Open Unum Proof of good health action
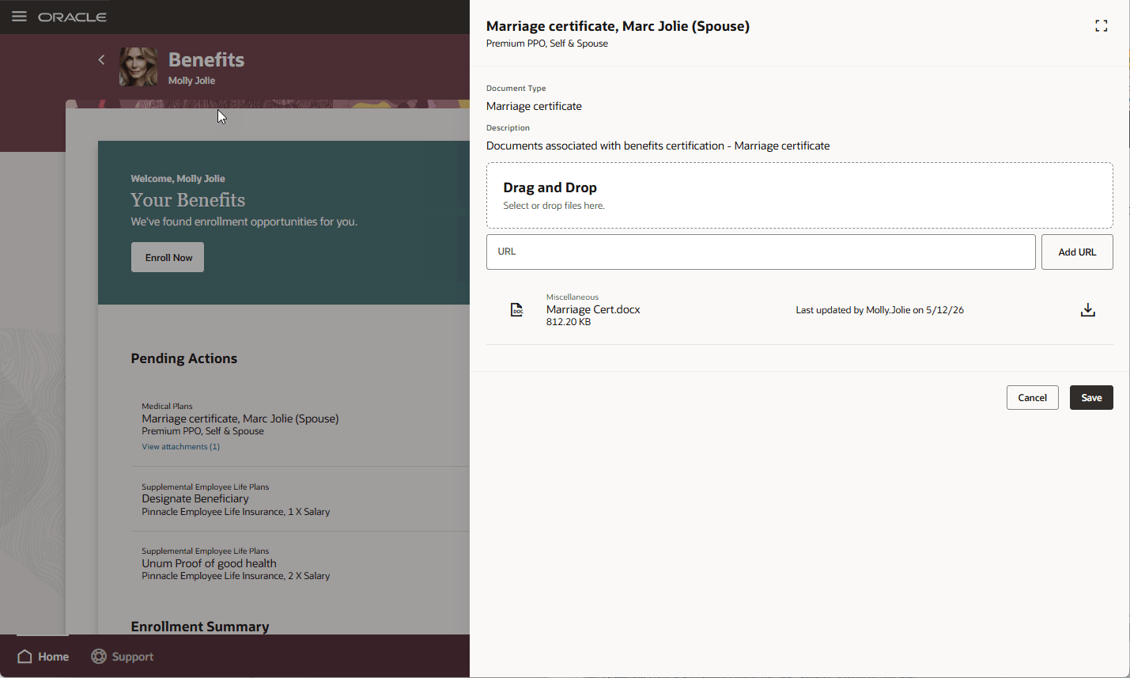The width and height of the screenshot is (1130, 678). point(209,563)
